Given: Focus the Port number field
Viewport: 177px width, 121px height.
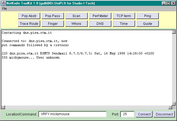Looking at the screenshot, I should tap(127, 114).
